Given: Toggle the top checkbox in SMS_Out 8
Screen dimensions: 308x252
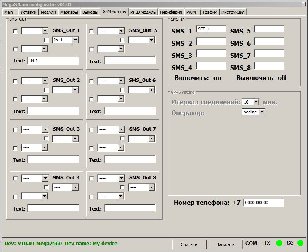Looking at the screenshot, I should 91,179.
